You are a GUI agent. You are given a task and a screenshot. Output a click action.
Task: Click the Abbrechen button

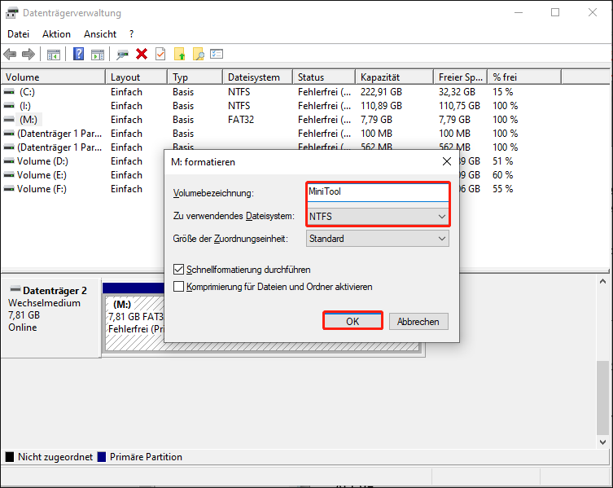(x=418, y=322)
